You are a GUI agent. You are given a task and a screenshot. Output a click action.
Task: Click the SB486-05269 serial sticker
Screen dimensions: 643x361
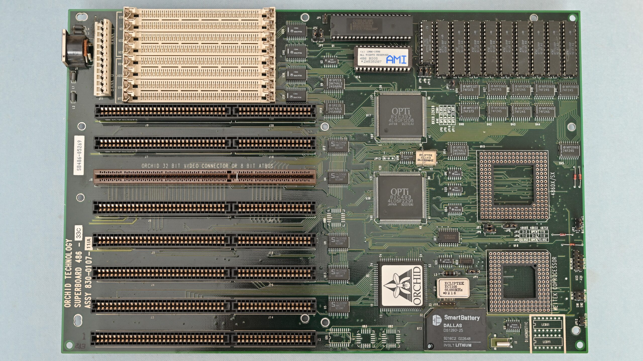click(x=79, y=155)
